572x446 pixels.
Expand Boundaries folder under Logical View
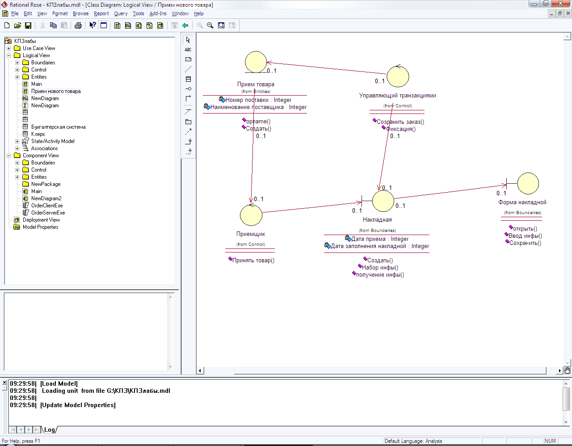(x=17, y=63)
